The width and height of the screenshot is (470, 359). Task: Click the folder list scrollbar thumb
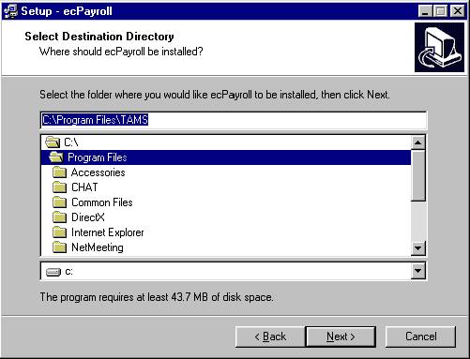pos(418,175)
